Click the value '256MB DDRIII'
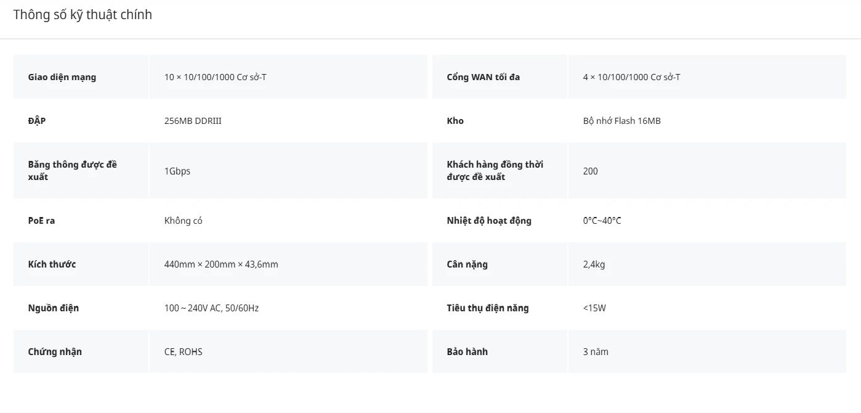861x413 pixels. pos(193,121)
